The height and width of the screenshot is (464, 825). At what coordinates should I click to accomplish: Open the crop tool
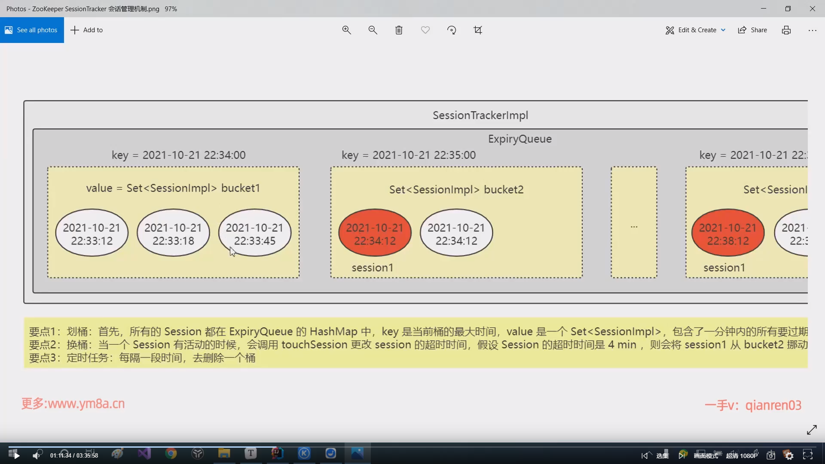[478, 30]
